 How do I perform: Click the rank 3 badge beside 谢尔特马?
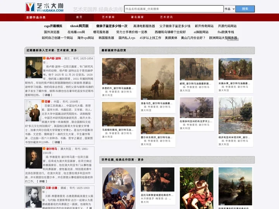44,149
